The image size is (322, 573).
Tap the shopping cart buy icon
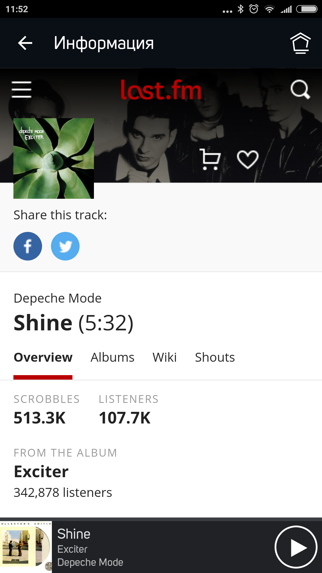(x=210, y=159)
